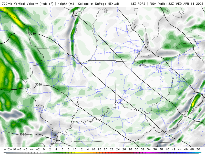The width and height of the screenshot is (205, 154).
Task: Click the 38 value on the color scale
Action: pyautogui.click(x=161, y=149)
